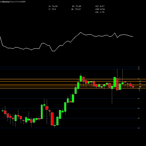This screenshot has height=146, width=146.
Task: Click the 84 price axis label
Action: click(139, 67)
